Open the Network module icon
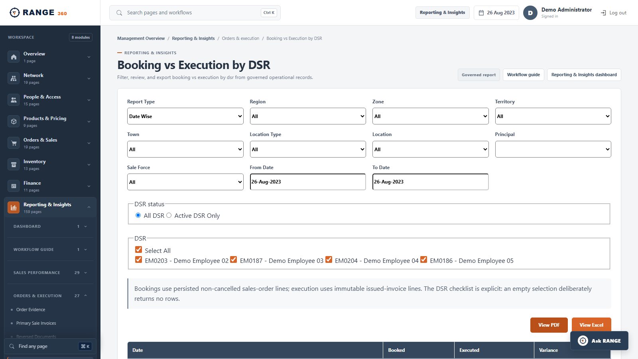638x359 pixels. coord(14,78)
